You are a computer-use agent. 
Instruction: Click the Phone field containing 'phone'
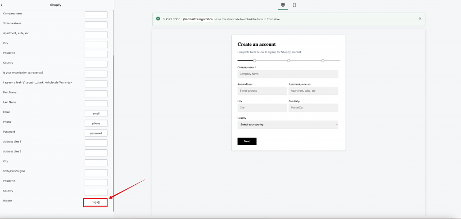[x=96, y=123]
